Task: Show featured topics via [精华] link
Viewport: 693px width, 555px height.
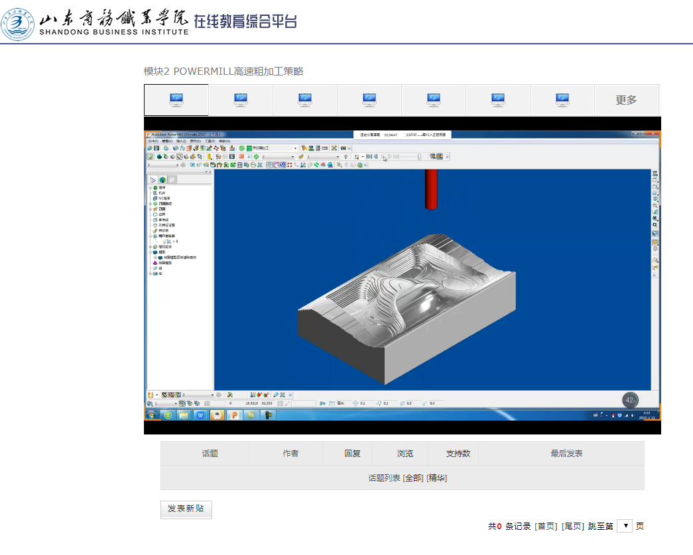Action: [x=436, y=478]
